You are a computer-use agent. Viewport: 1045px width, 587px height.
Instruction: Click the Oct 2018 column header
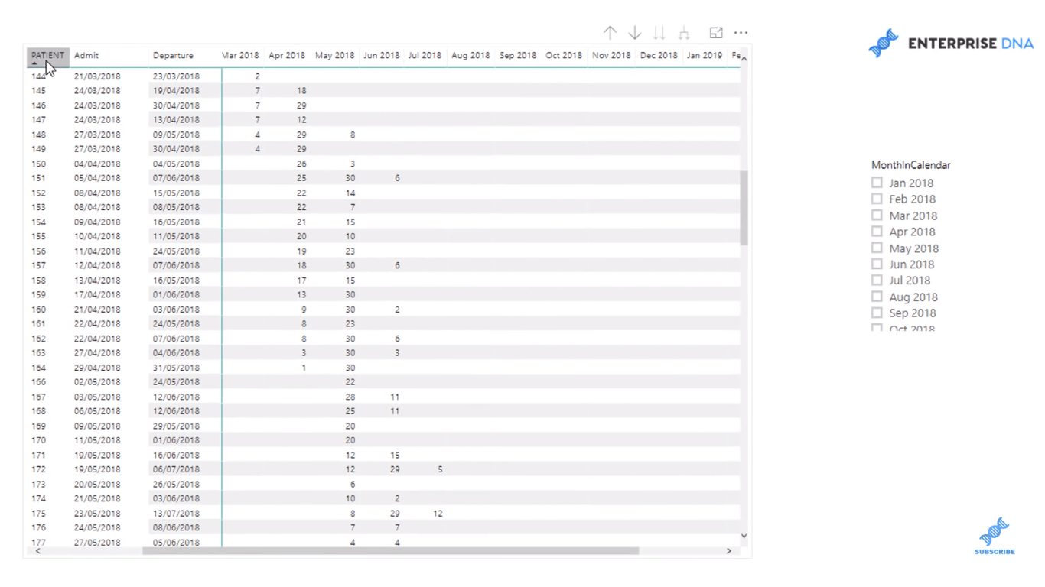coord(564,55)
